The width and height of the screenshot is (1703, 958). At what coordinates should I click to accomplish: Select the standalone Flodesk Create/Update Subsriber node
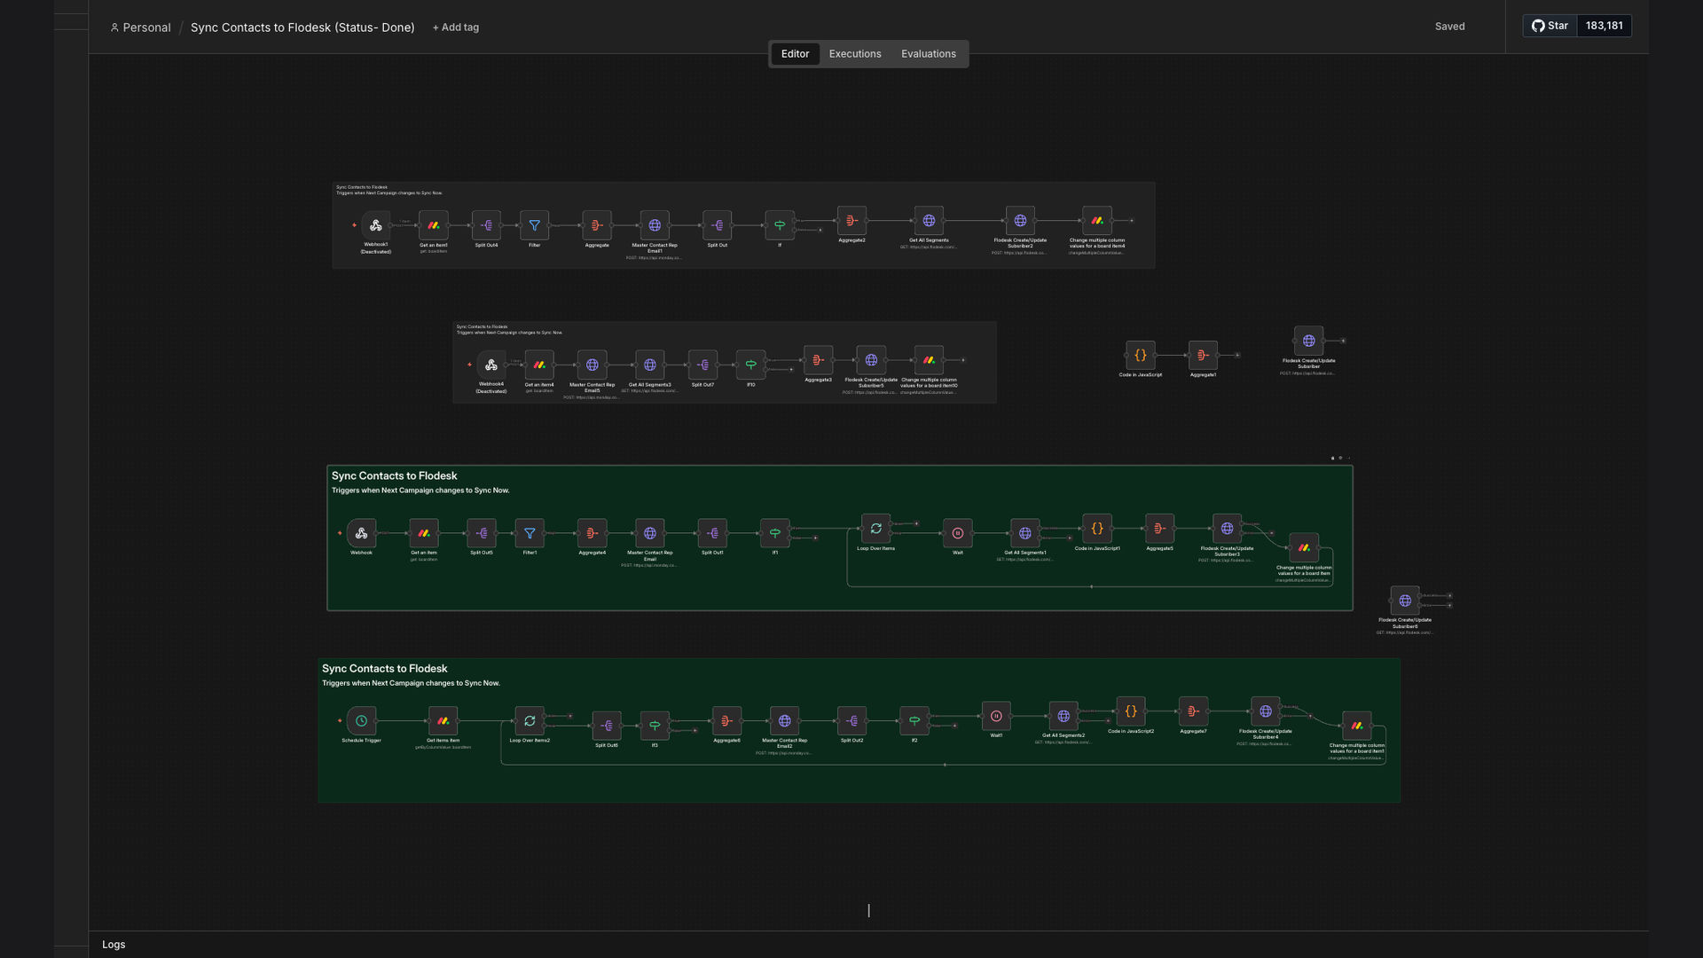coord(1309,341)
